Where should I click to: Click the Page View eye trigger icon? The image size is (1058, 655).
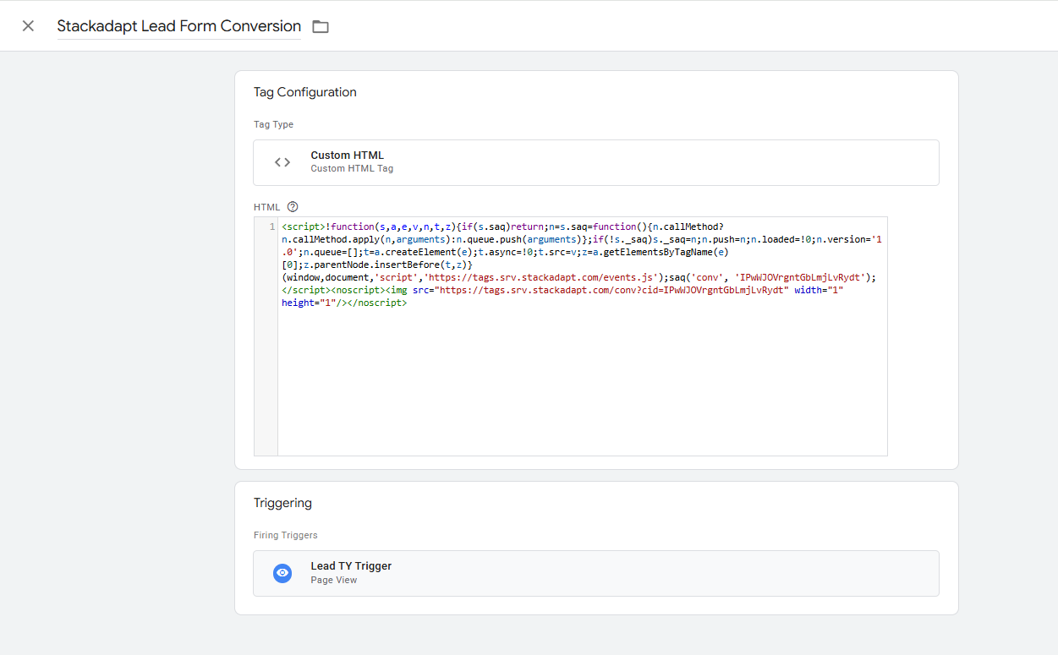(282, 573)
